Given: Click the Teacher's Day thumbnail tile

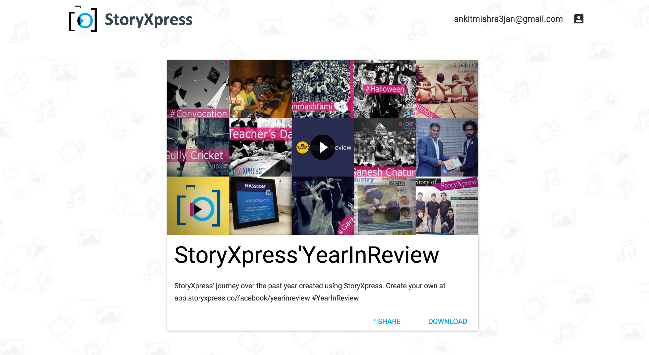Looking at the screenshot, I should [261, 147].
